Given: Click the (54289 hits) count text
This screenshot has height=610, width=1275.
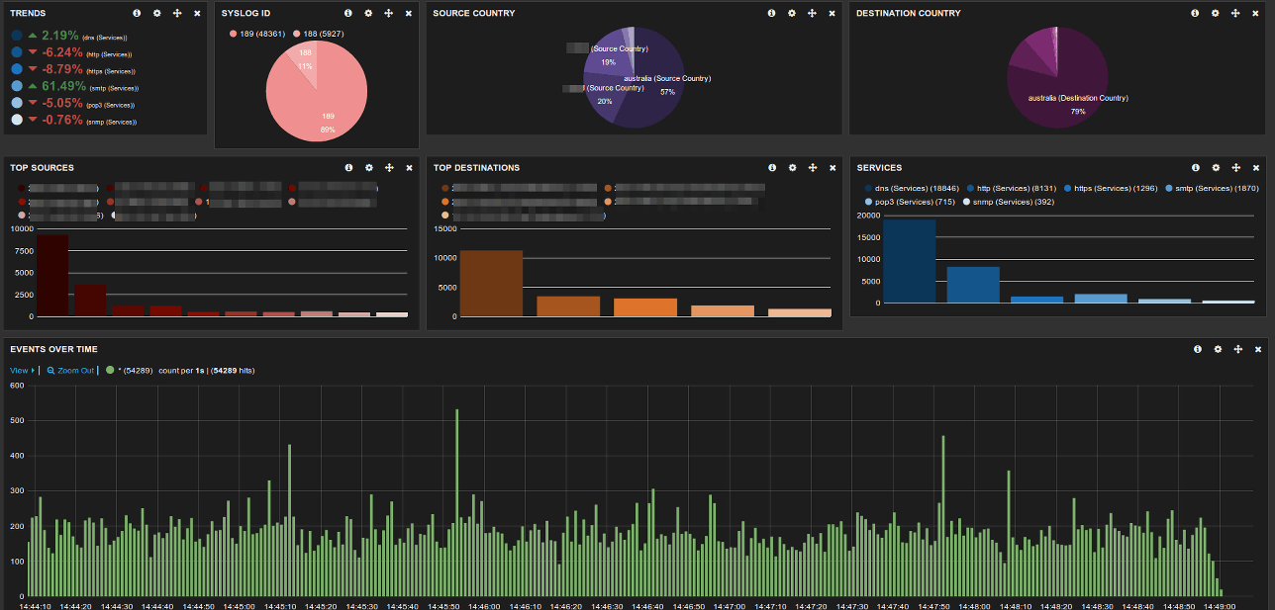Looking at the screenshot, I should [x=233, y=371].
